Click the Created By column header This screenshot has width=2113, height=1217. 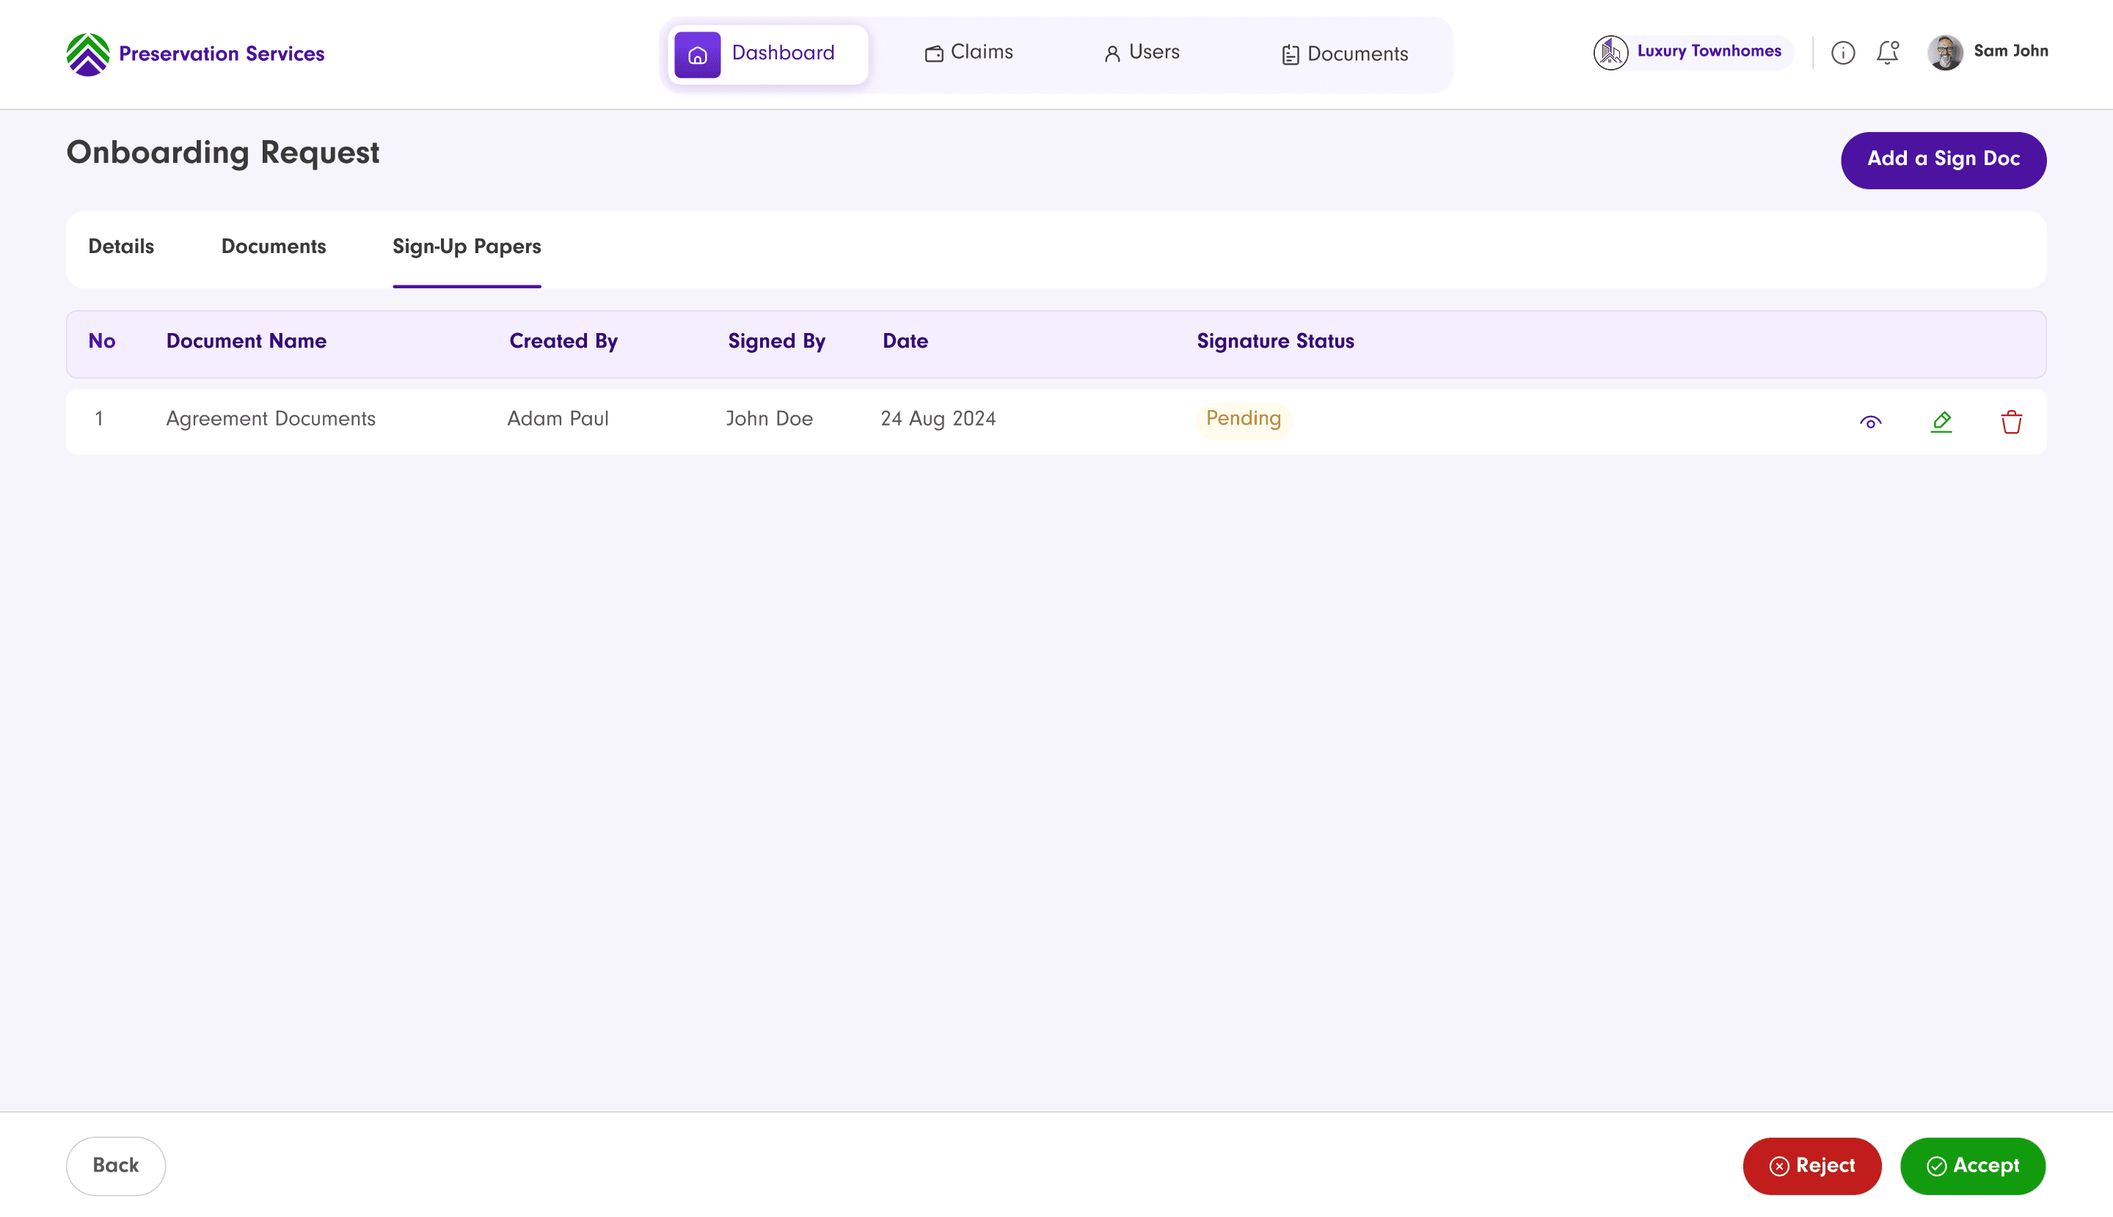click(563, 341)
